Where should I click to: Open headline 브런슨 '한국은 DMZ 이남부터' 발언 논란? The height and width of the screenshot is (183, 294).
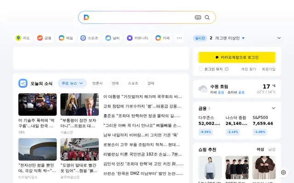coord(143,173)
